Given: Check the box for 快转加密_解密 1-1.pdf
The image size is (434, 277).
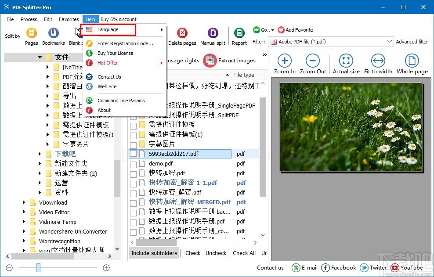Looking at the screenshot, I should point(134,184).
